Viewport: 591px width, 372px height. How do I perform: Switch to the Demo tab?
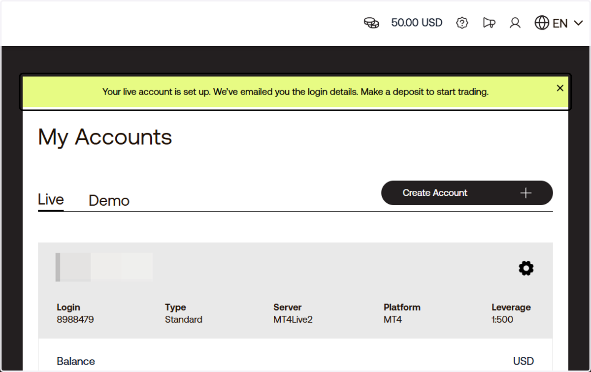coord(109,201)
